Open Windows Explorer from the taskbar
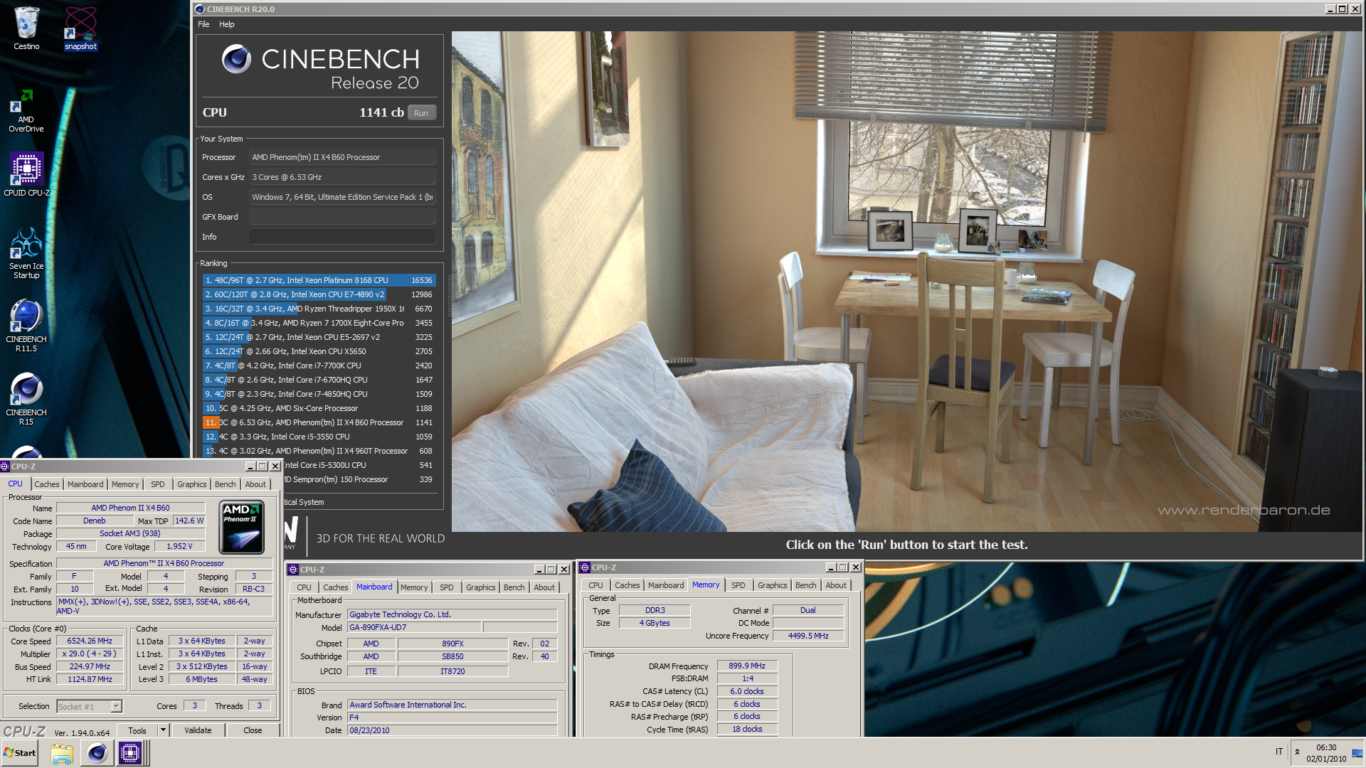Image resolution: width=1366 pixels, height=768 pixels. [62, 753]
